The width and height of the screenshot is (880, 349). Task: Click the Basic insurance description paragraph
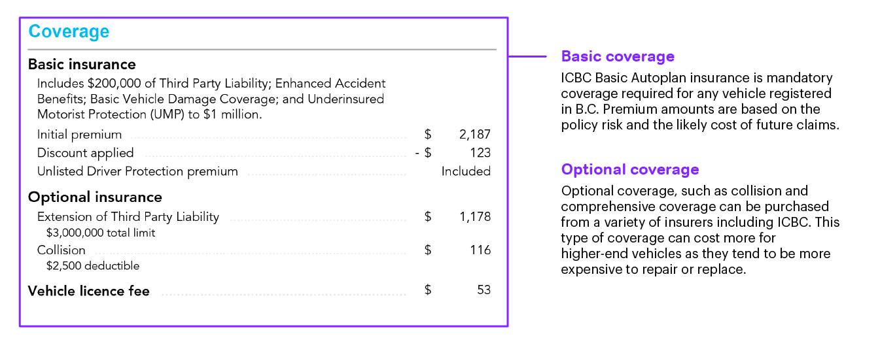click(x=211, y=99)
